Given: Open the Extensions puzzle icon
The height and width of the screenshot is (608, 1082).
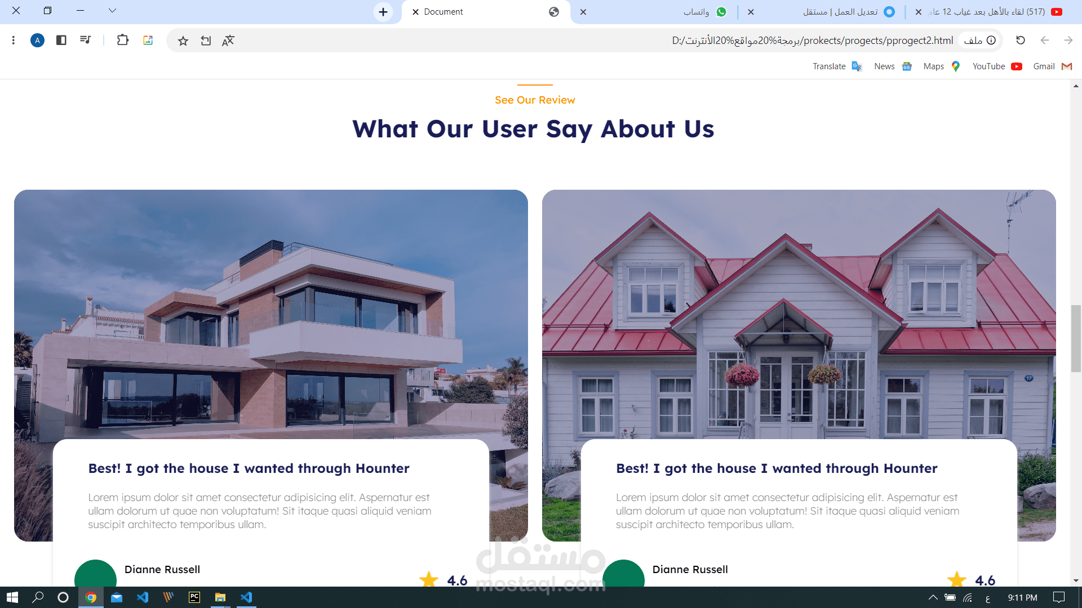Looking at the screenshot, I should [122, 40].
